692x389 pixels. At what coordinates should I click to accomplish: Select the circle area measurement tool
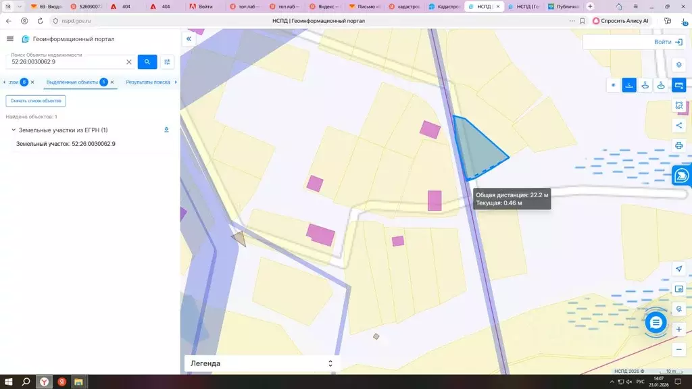[x=661, y=85]
